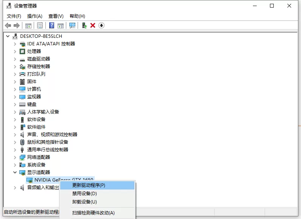Click the Back arrow toolbar icon
This screenshot has width=301, height=219.
click(8, 25)
